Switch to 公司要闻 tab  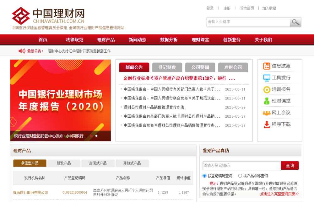[200, 67]
